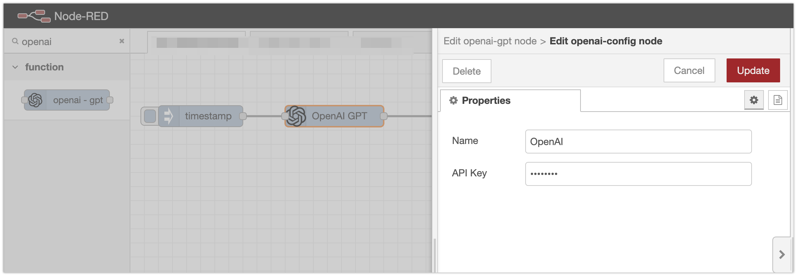Click the API Key label text
This screenshot has width=797, height=276.
point(469,173)
